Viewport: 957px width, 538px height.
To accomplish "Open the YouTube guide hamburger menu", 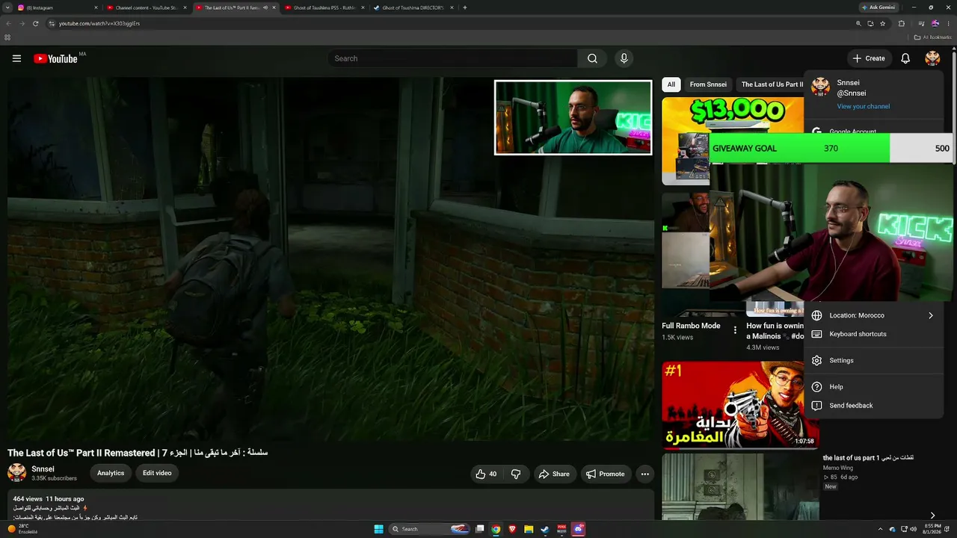I will pyautogui.click(x=16, y=58).
